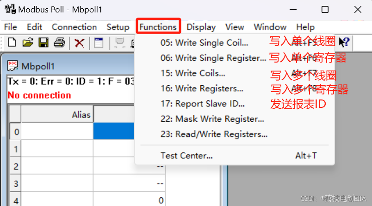Click the red No connection status text
This screenshot has width=372, height=206.
[39, 95]
